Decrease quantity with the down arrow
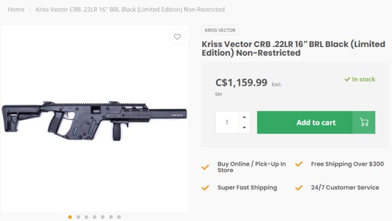Viewport: 392px width, 221px height. [x=244, y=128]
